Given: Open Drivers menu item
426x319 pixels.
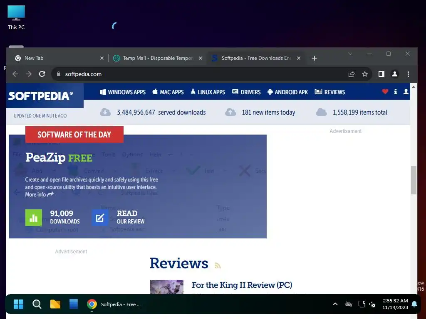Looking at the screenshot, I should click(x=246, y=92).
